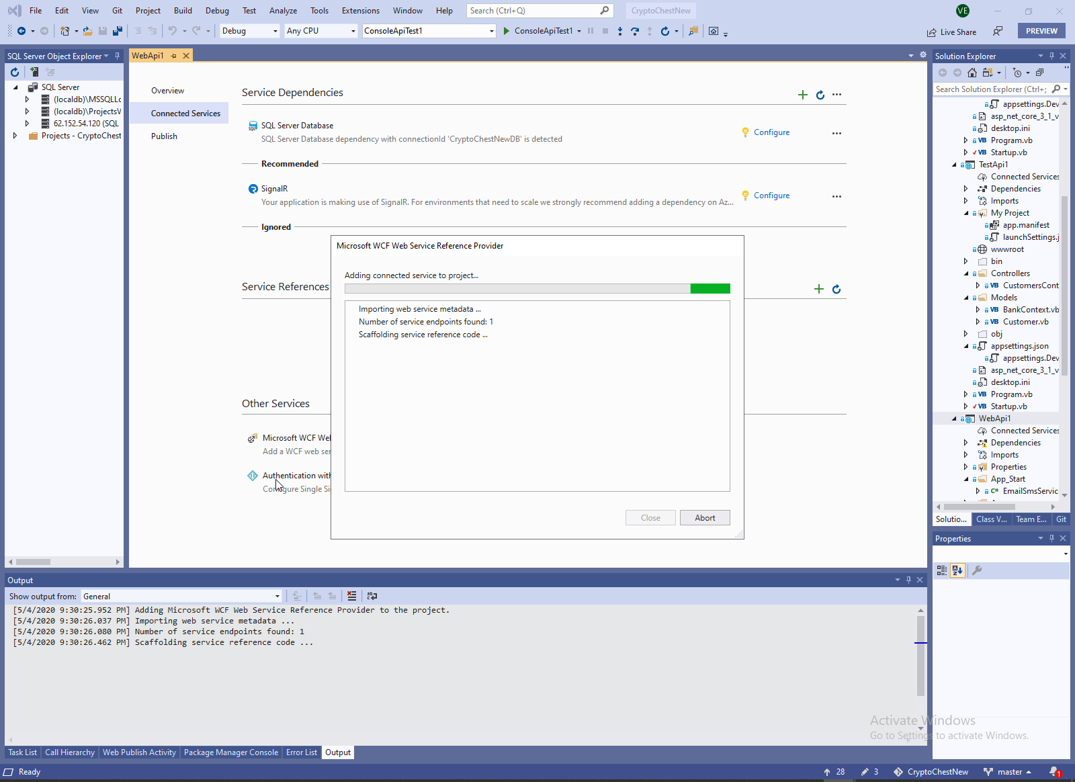The width and height of the screenshot is (1075, 782).
Task: Collapse the Controllers folder in Solution Explorer
Action: [966, 273]
